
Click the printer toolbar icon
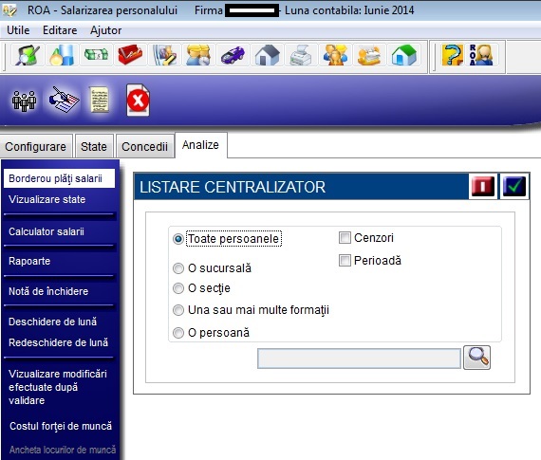(x=301, y=55)
